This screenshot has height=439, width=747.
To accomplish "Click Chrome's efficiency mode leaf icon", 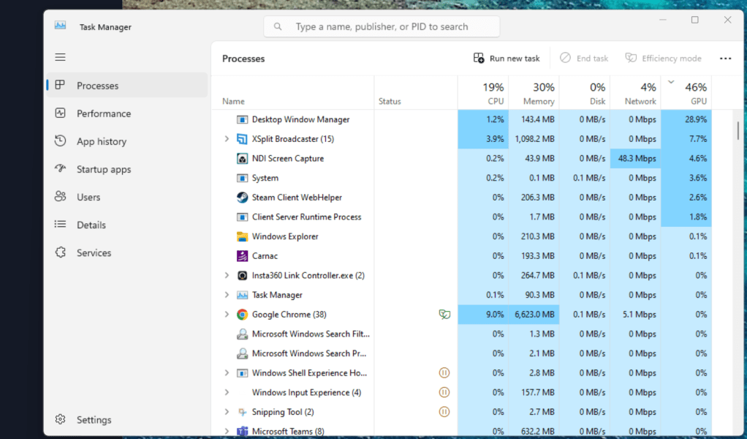I will pos(444,314).
